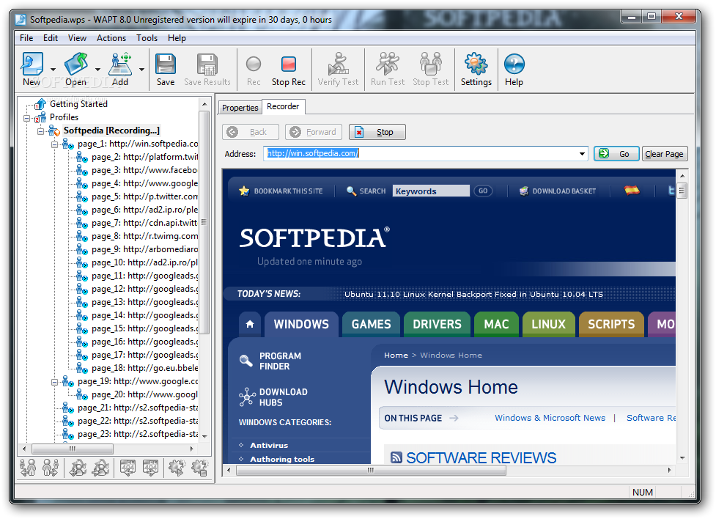Open Settings gear icon
Screen dimensions: 716x519
[476, 64]
